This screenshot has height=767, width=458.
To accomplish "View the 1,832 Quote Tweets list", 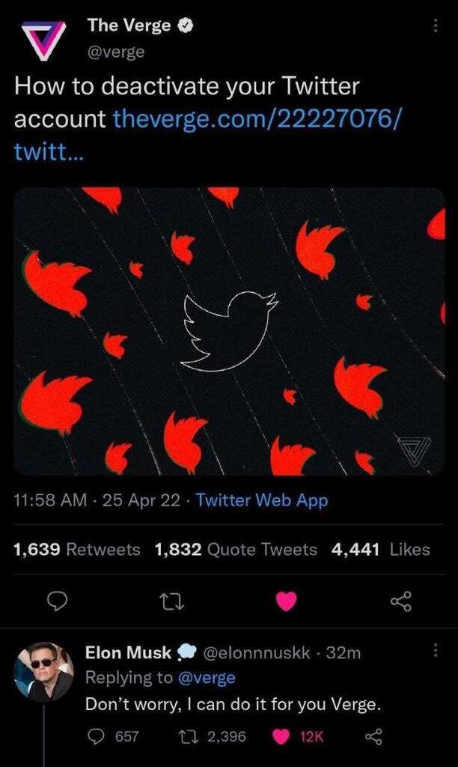I will point(236,549).
